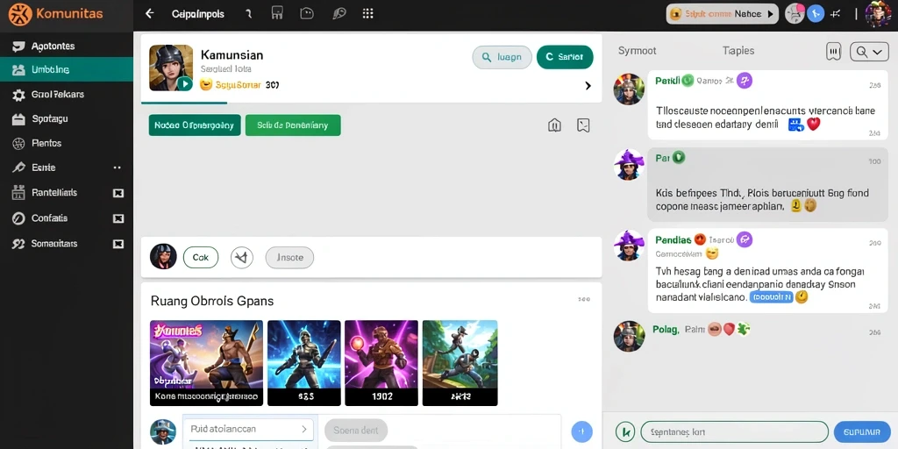Click the blue plus icon near post box
Image resolution: width=898 pixels, height=449 pixels.
pos(582,431)
